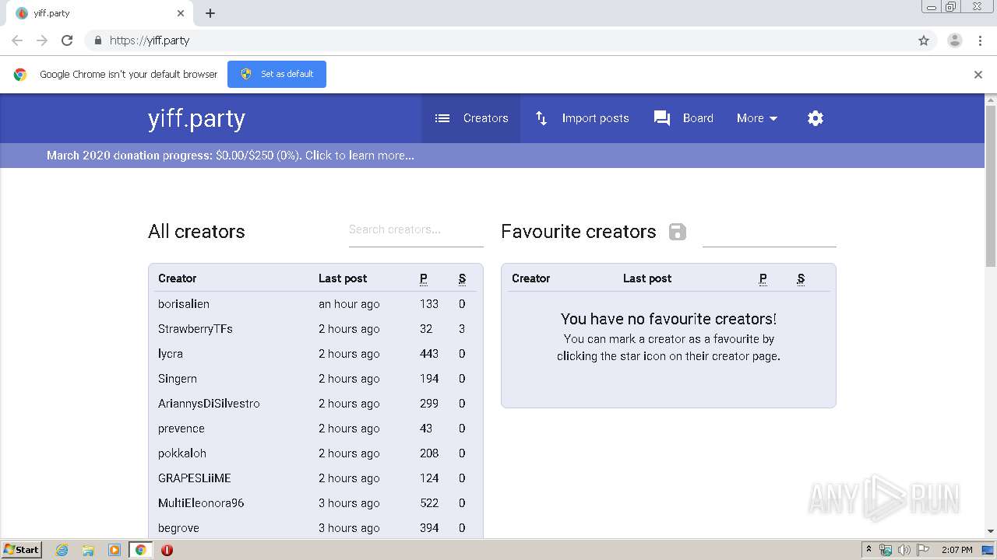Screen dimensions: 997x560
Task: Focus the Search creators input field
Action: 416,230
